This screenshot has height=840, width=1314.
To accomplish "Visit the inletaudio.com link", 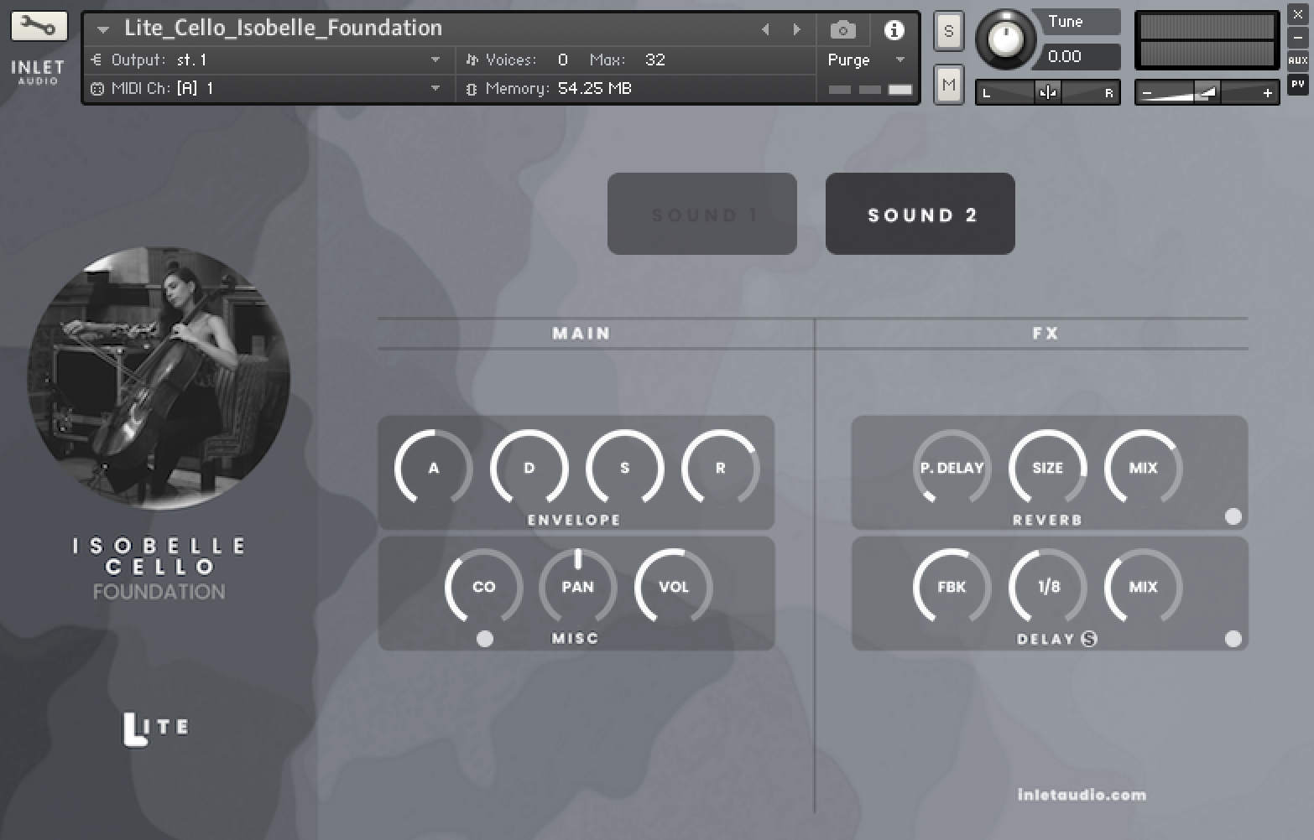I will [x=1079, y=794].
